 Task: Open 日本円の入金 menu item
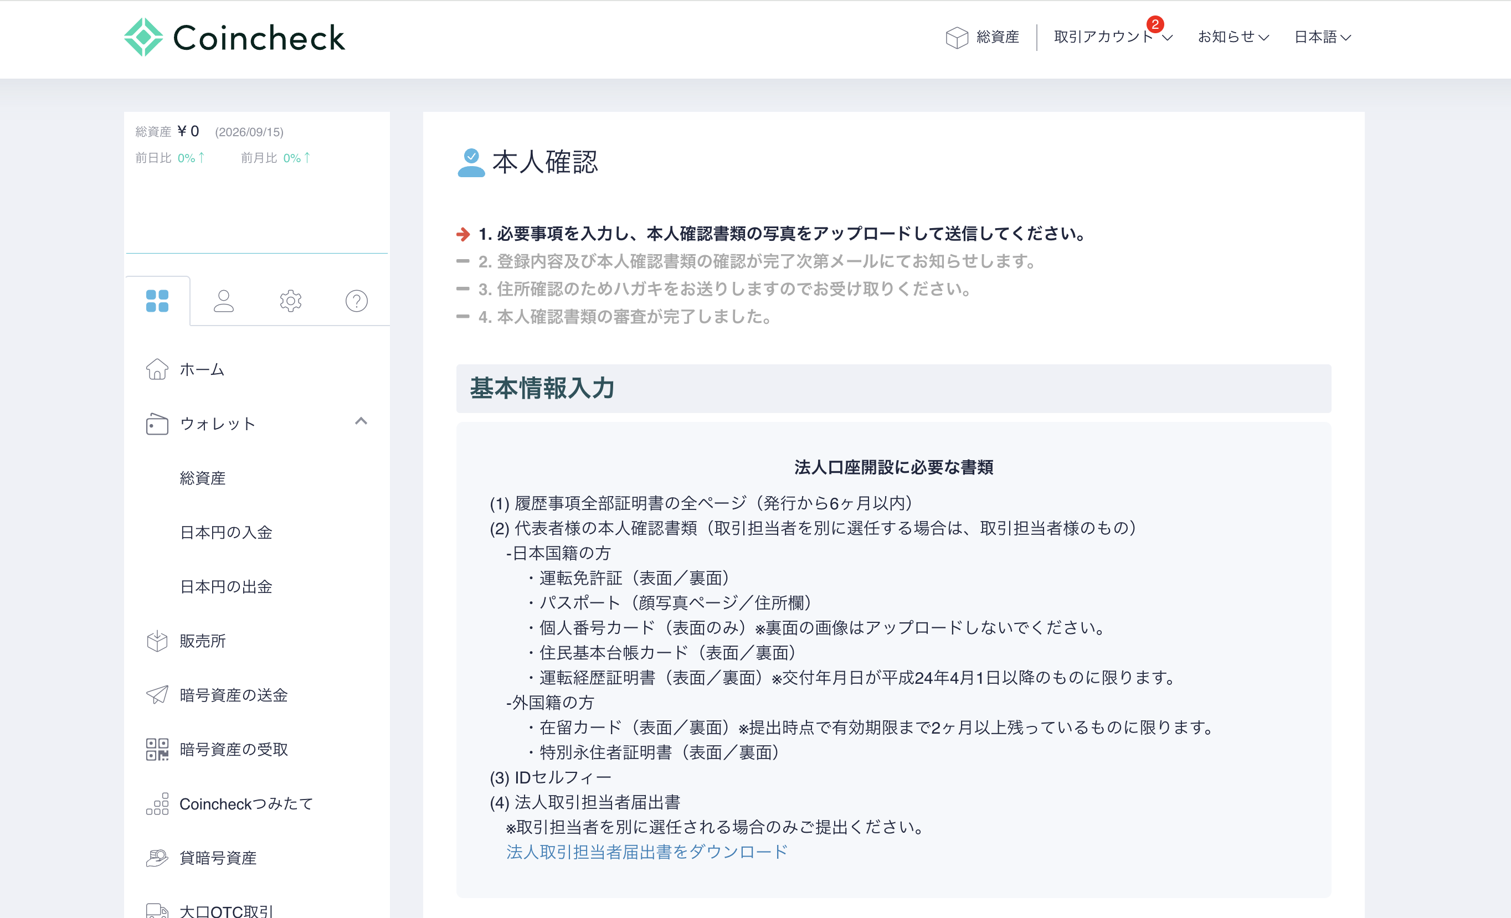tap(225, 533)
